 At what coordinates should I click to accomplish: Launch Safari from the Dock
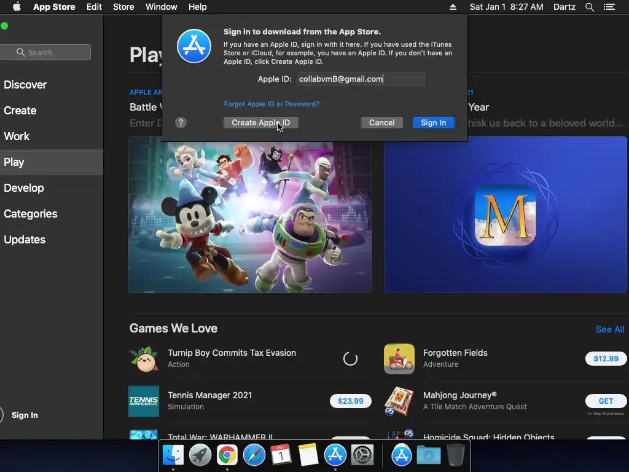[x=254, y=455]
